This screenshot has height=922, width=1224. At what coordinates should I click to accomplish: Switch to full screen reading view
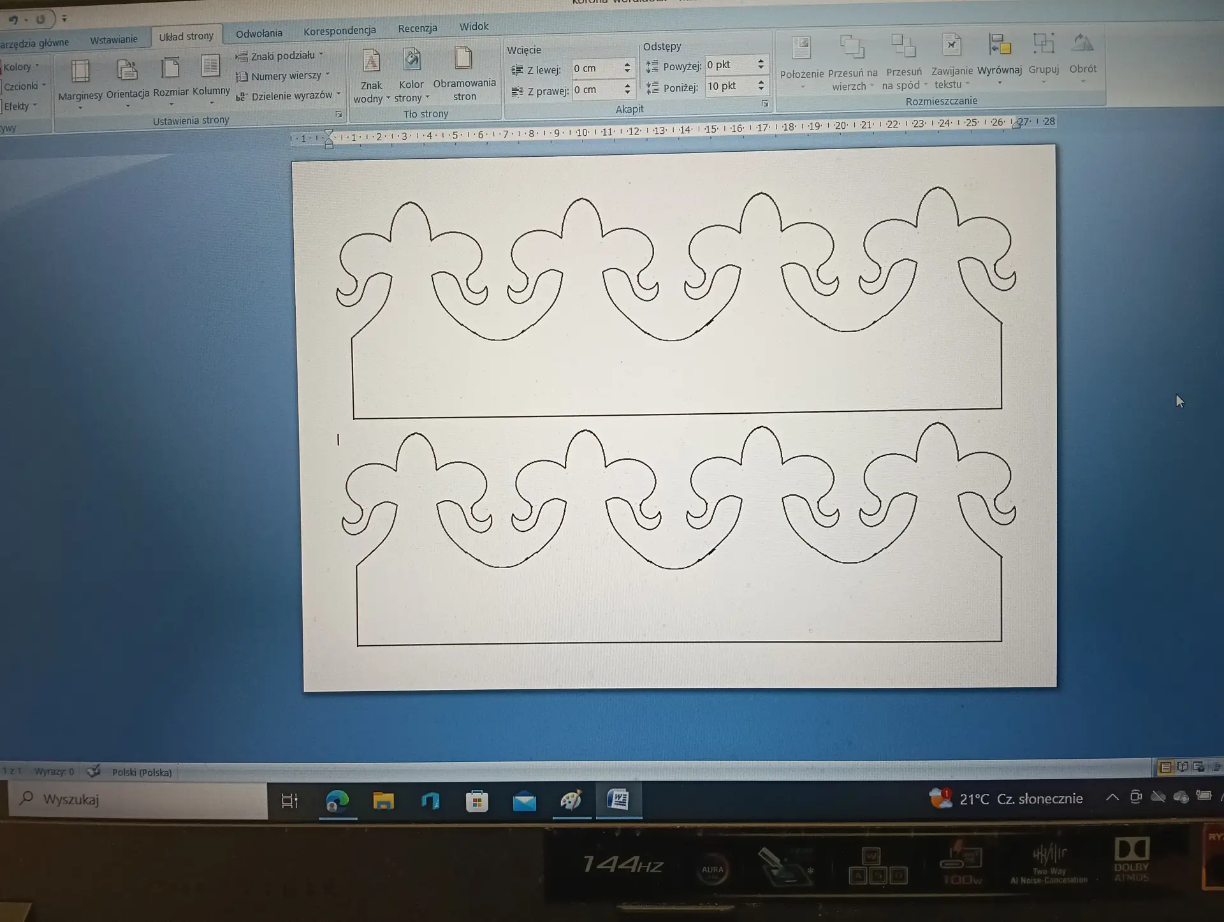pyautogui.click(x=1183, y=766)
